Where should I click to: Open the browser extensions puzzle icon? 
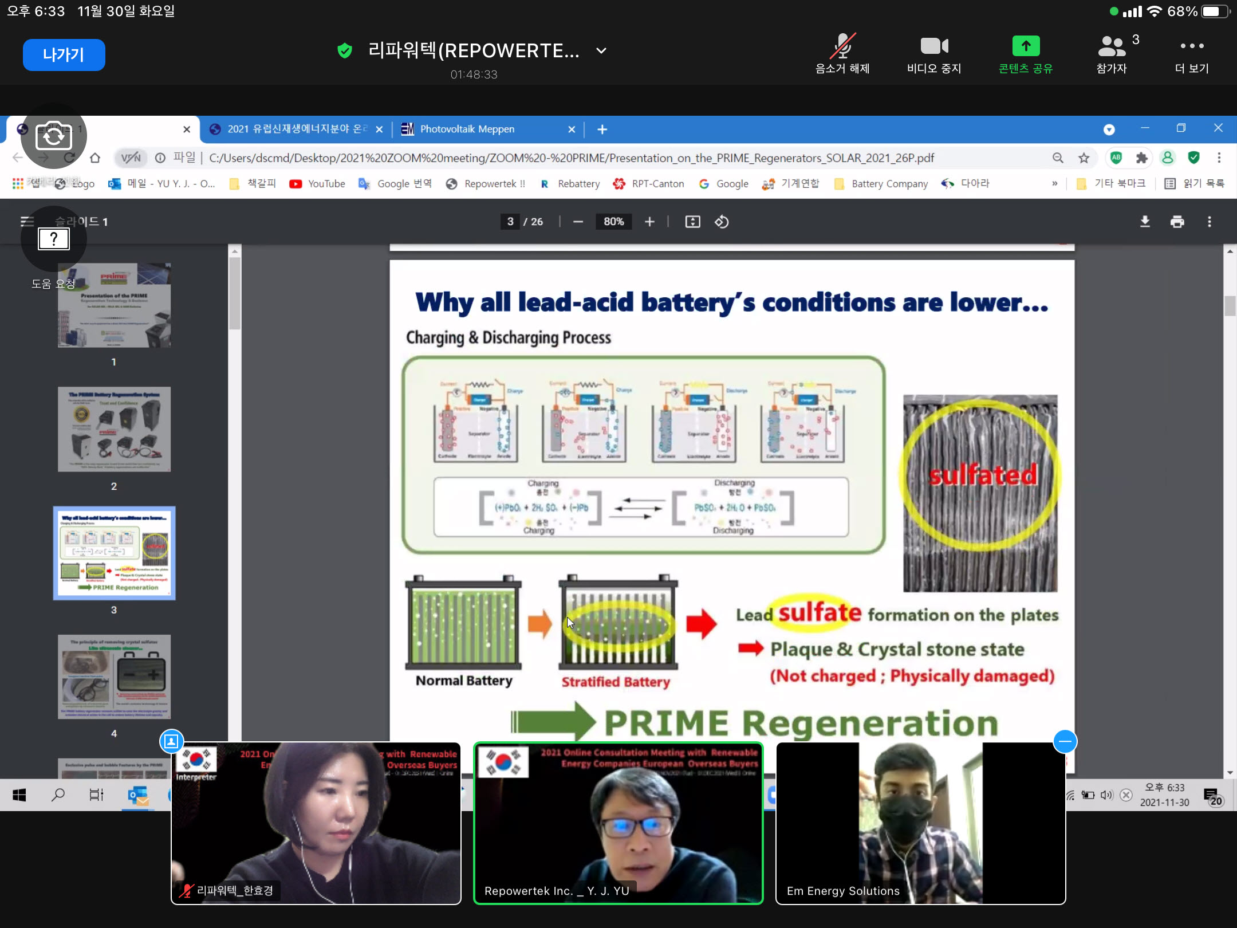1142,158
